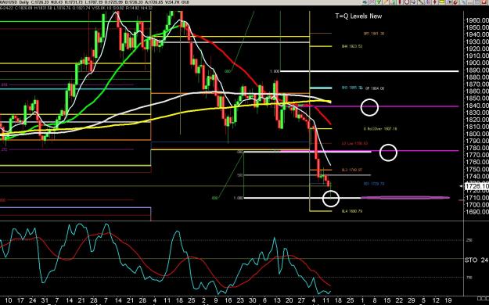Click the yellow bar toolbar icon
The height and width of the screenshot is (305, 489).
pos(442,2)
